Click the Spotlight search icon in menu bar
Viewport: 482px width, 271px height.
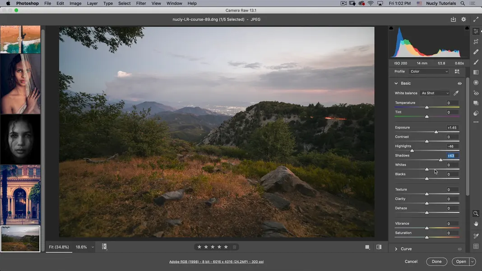point(463,3)
